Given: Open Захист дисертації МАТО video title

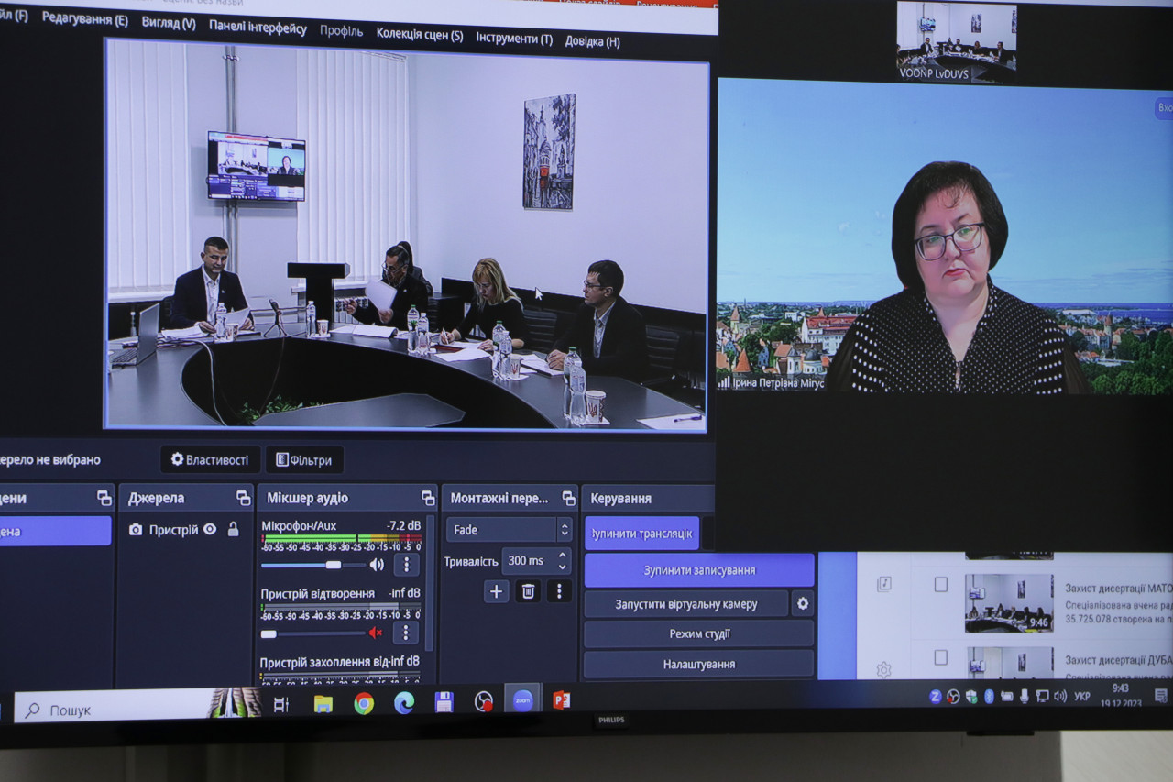Looking at the screenshot, I should click(1119, 588).
